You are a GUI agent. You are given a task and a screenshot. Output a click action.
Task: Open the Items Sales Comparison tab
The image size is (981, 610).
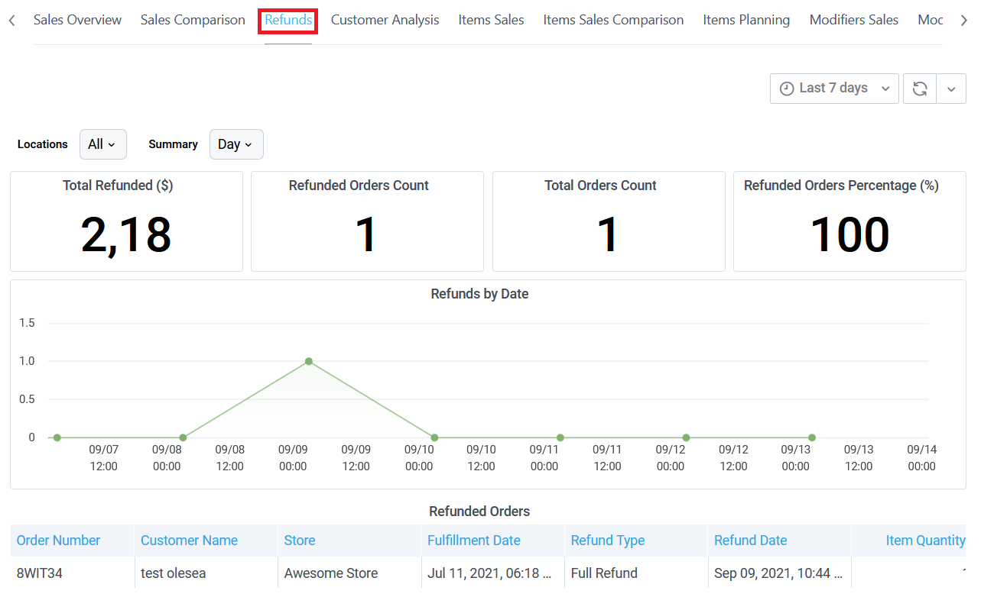(613, 20)
